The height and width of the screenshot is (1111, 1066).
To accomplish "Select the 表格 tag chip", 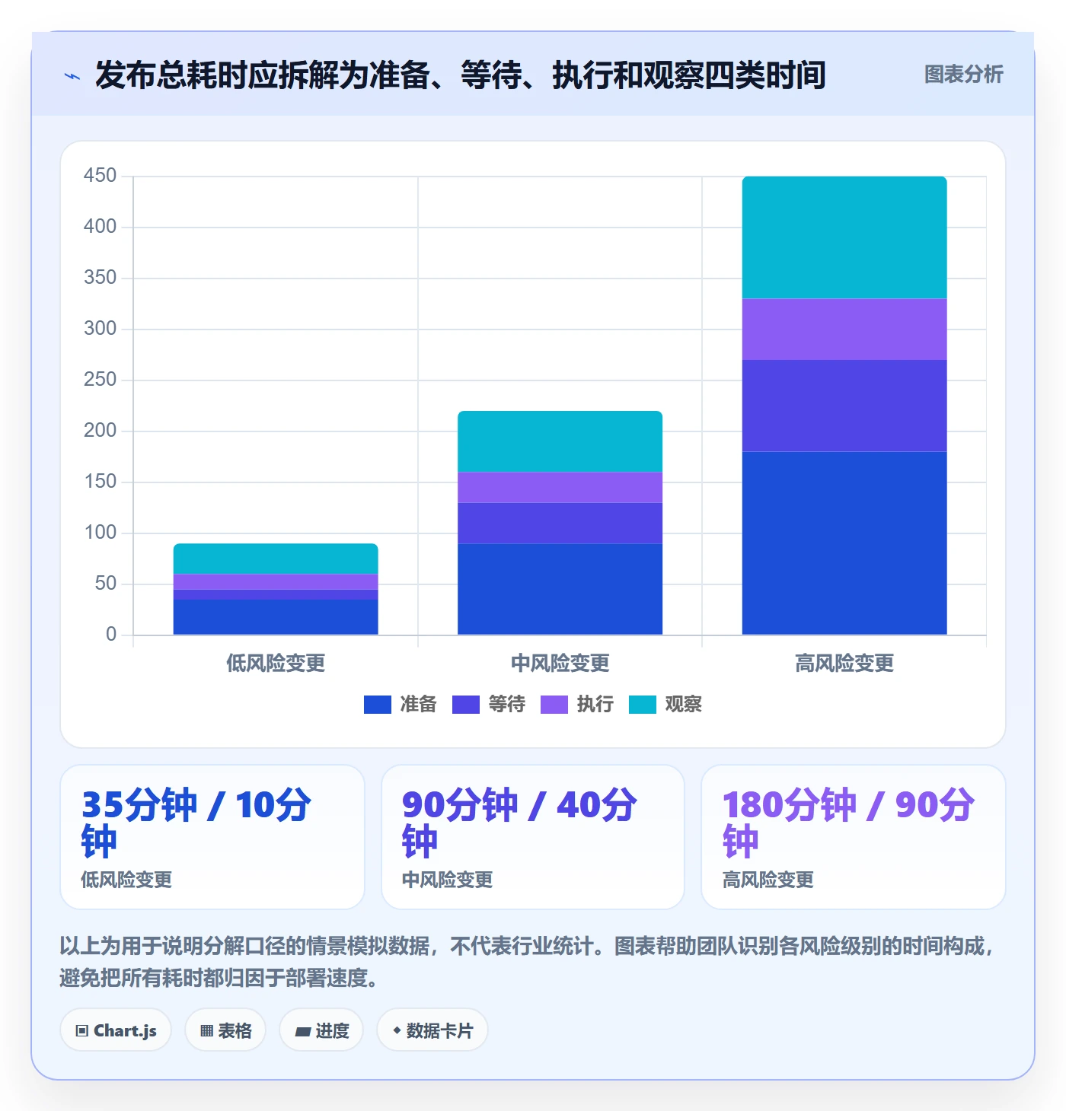I will (x=225, y=1030).
